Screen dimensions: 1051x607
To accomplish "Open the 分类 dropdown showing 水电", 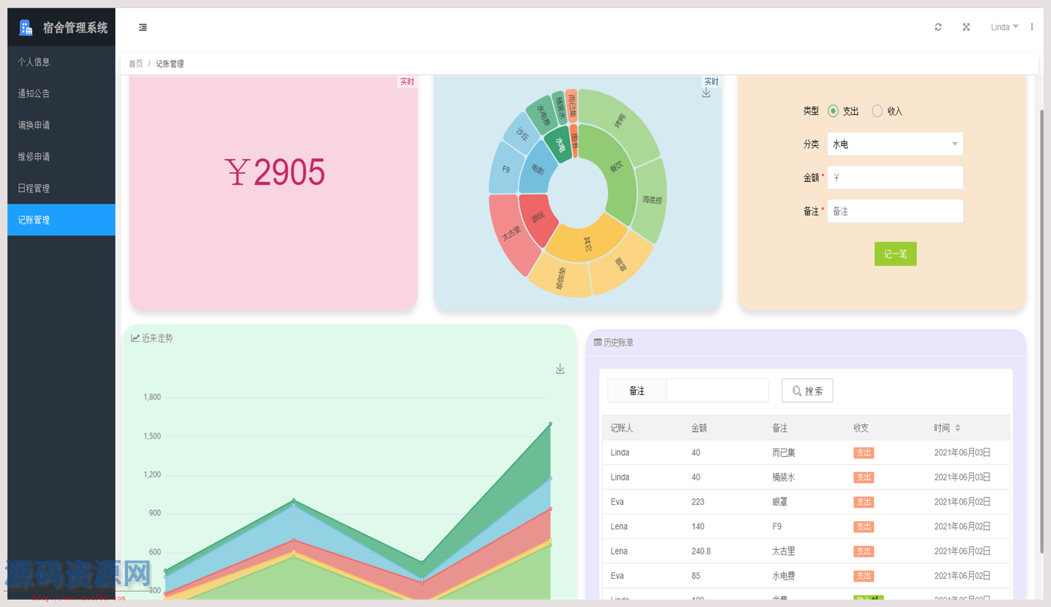I will coord(895,144).
